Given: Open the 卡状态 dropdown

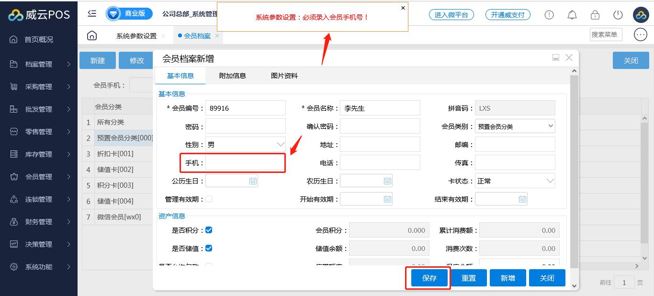Looking at the screenshot, I should [515, 181].
